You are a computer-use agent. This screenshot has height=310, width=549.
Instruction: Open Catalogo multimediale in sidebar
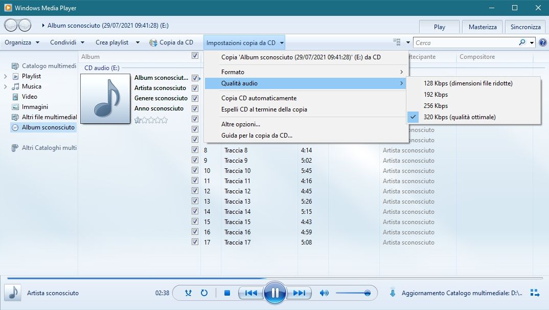coord(44,66)
